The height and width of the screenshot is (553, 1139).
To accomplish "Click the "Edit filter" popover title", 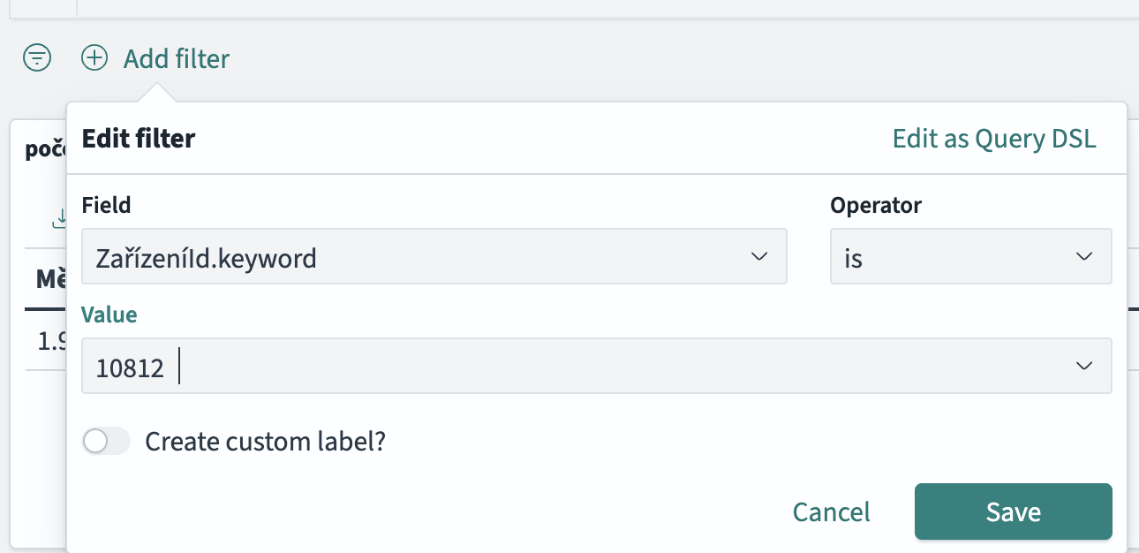I will pos(139,139).
